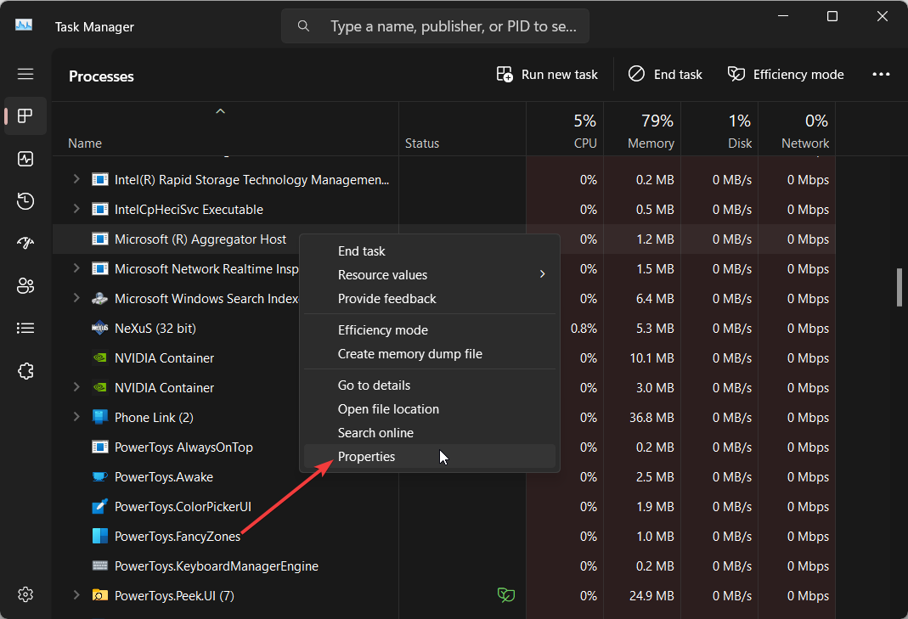Select the PowerToys.FancyZones row name
Image resolution: width=908 pixels, height=619 pixels.
coord(178,536)
